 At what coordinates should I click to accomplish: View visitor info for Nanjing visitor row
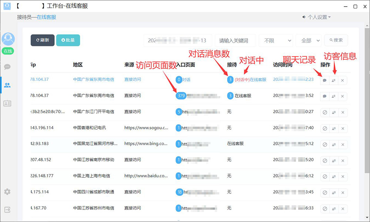333,160
